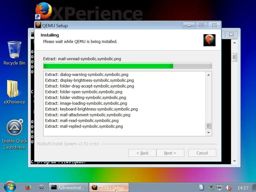The image size is (256, 192).
Task: Launch Firefox from the taskbar
Action: tap(28, 187)
